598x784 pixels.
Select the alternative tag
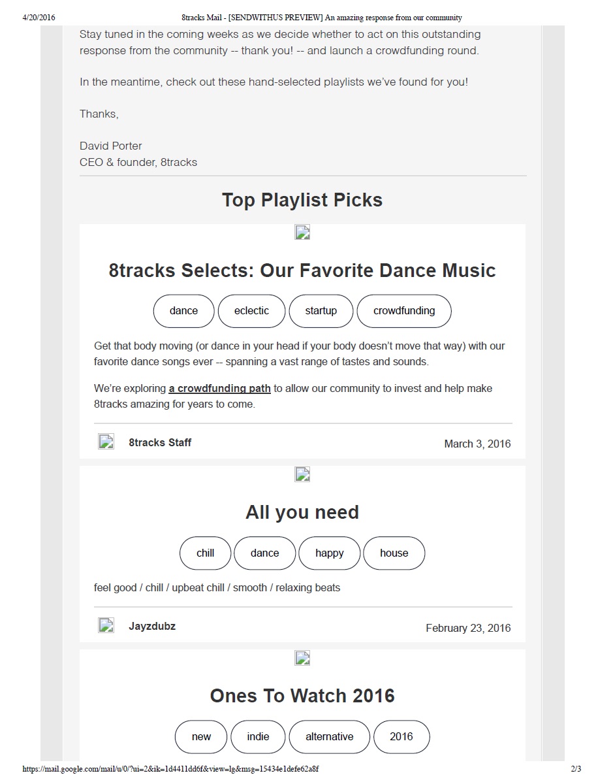click(329, 737)
